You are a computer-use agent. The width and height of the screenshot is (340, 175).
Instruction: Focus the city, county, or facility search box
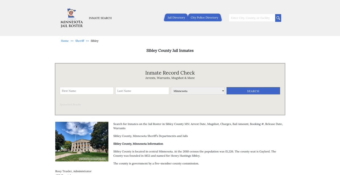point(252,18)
